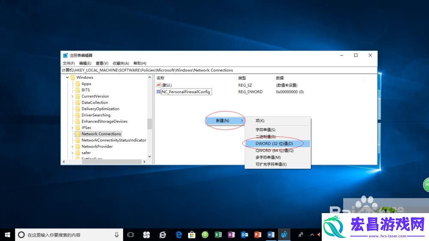Choose DWORD (32 位)值(D) from submenu

click(278, 143)
